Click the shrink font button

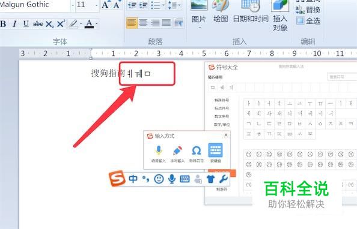pyautogui.click(x=117, y=5)
